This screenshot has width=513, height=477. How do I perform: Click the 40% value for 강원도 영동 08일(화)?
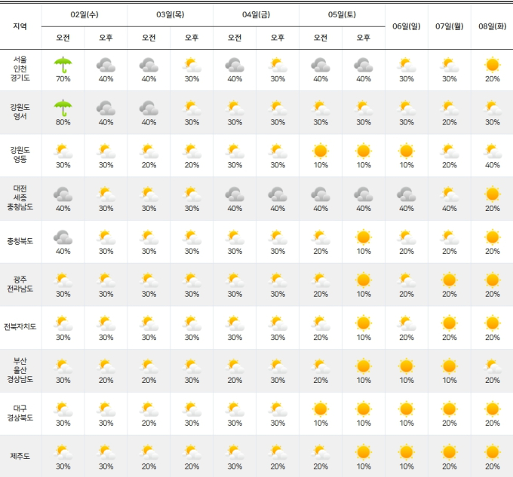pyautogui.click(x=492, y=165)
